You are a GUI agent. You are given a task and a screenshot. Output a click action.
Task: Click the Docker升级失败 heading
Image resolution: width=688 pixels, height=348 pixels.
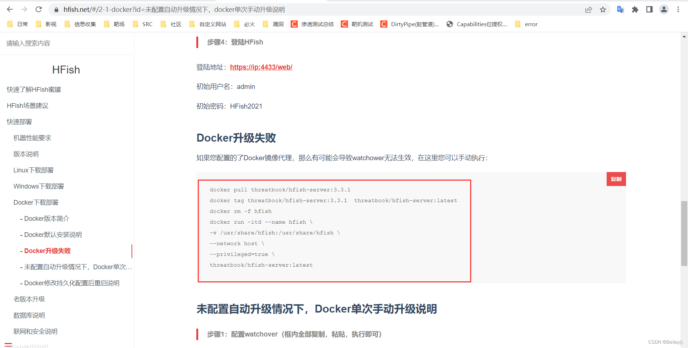point(236,138)
